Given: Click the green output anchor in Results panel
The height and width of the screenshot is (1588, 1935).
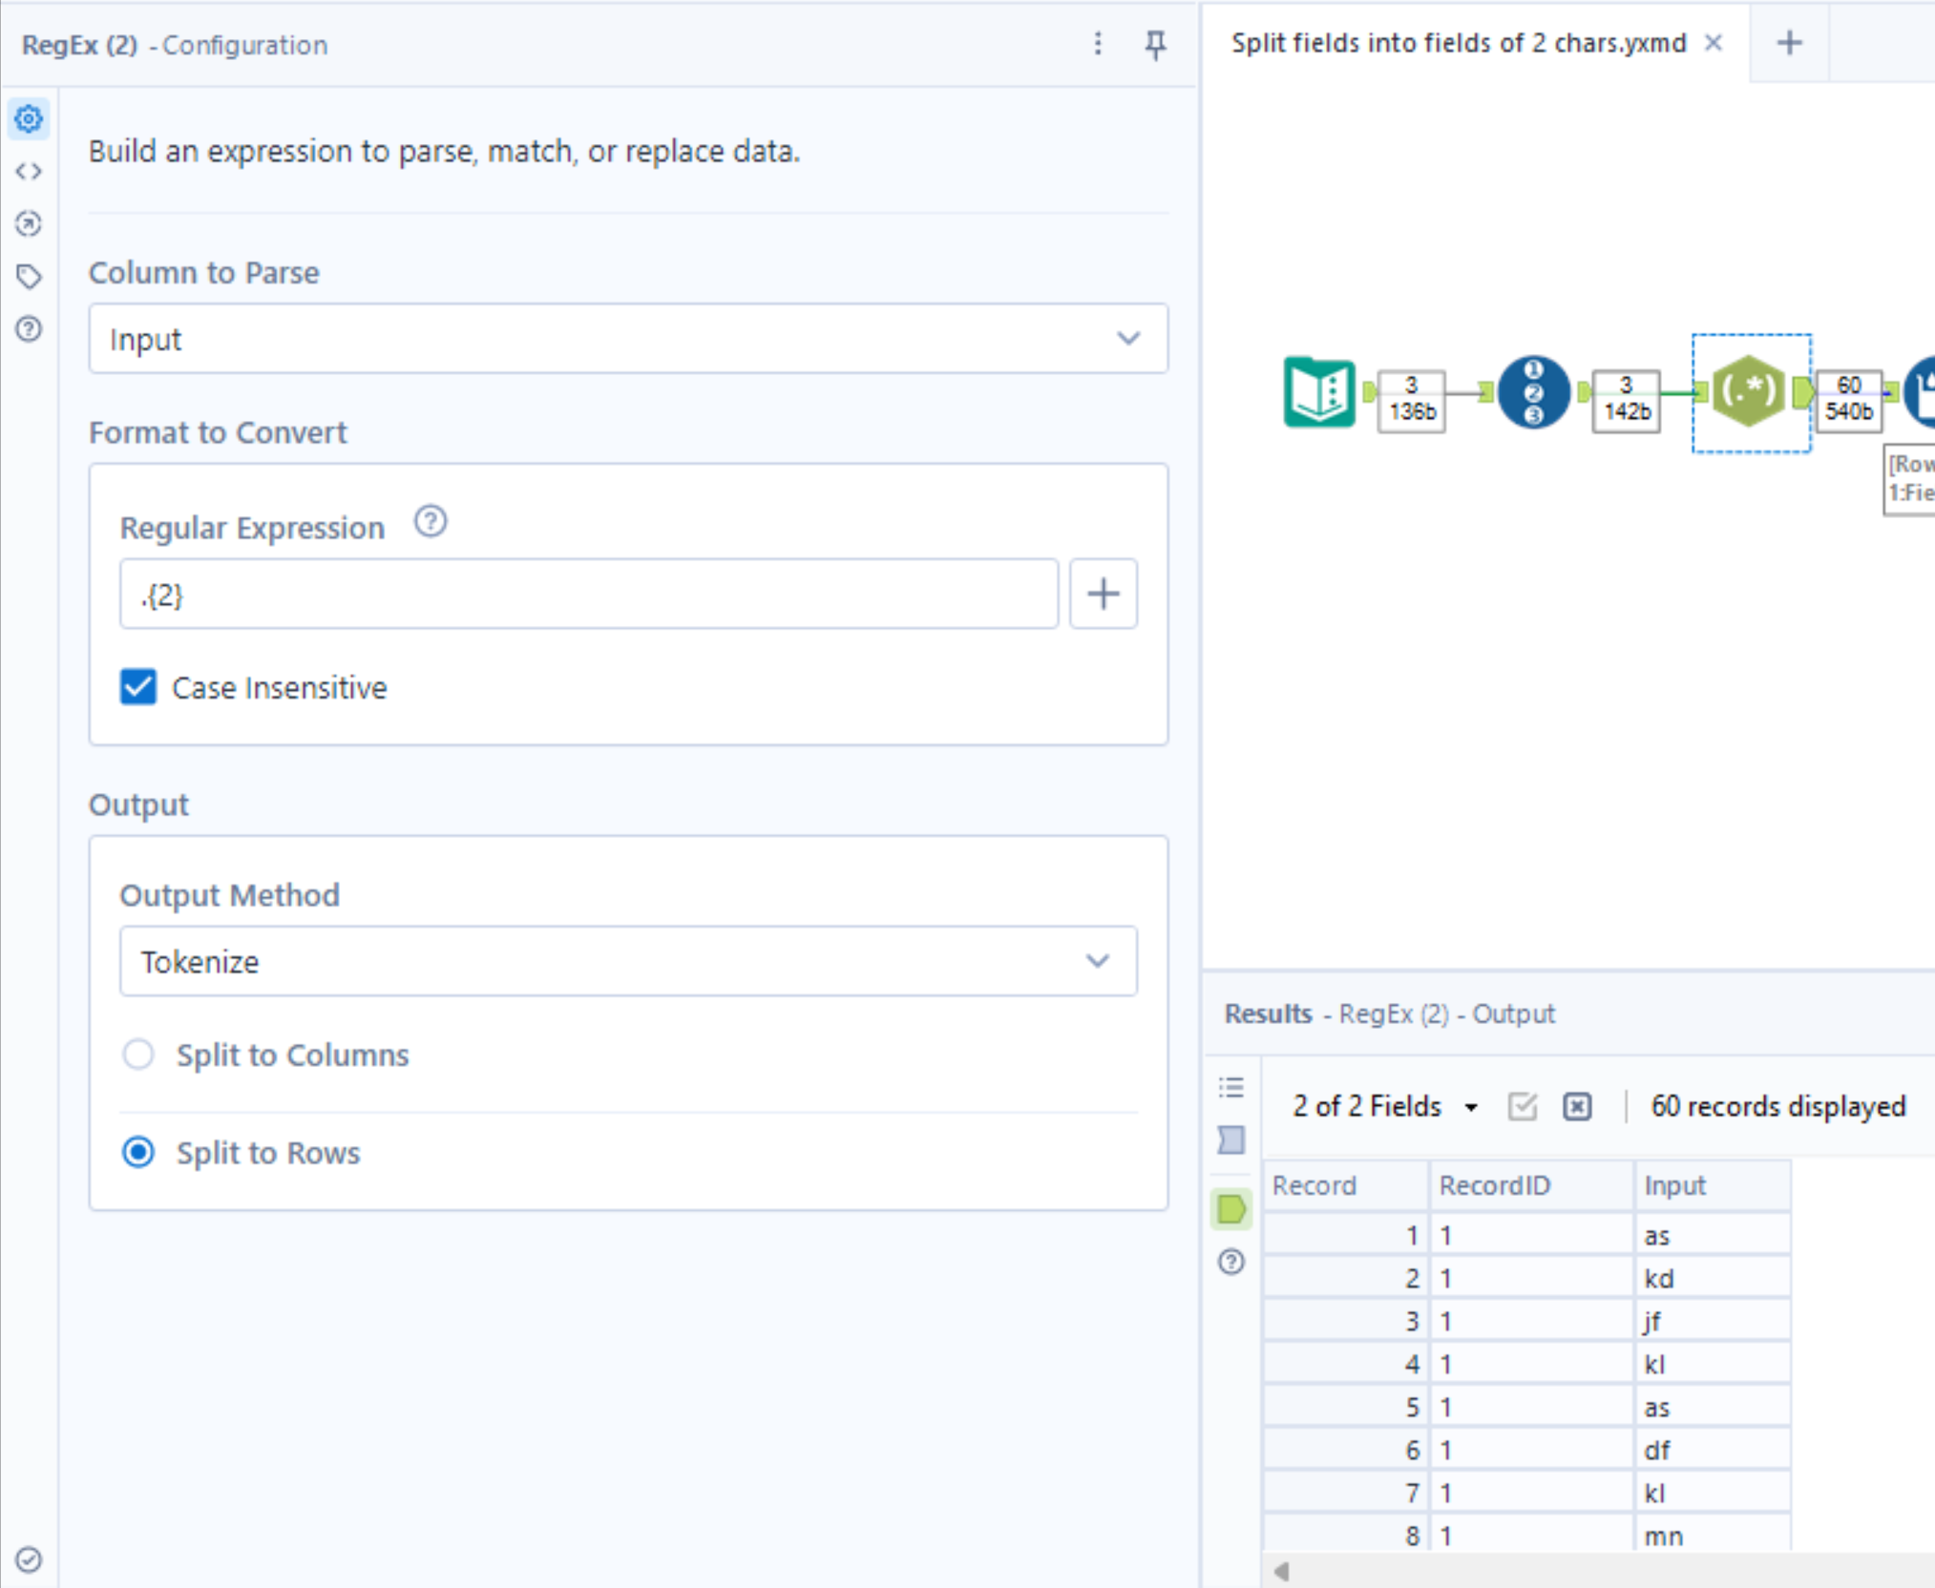Looking at the screenshot, I should (1230, 1209).
